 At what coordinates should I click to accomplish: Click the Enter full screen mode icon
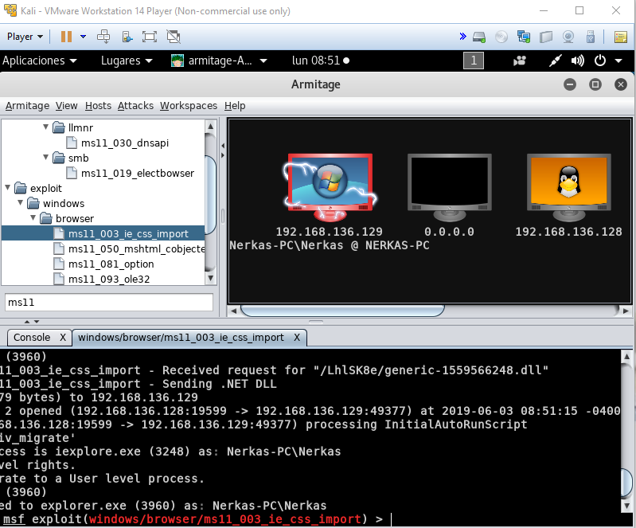pos(150,37)
